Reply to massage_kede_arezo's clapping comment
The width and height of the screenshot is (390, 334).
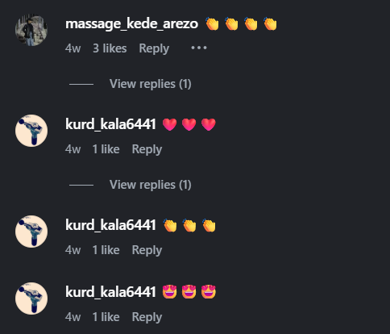click(x=154, y=48)
